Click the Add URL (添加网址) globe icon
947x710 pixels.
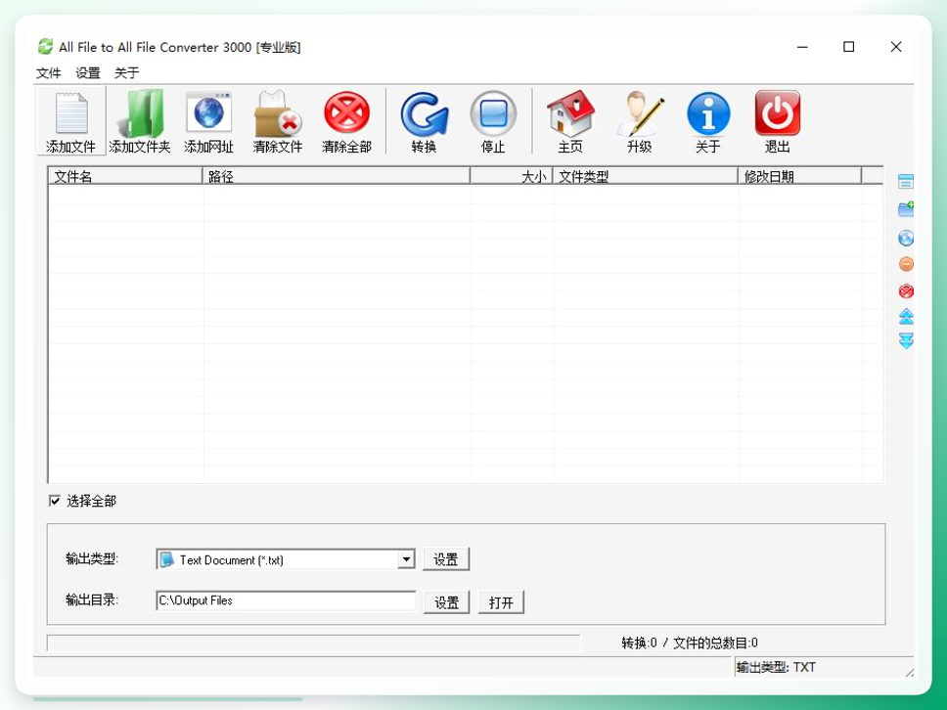pyautogui.click(x=209, y=112)
